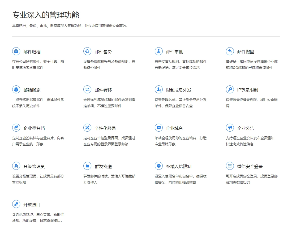292x234 pixels.
Task: Select the 邮件转移 heading text
Action: coord(103,90)
